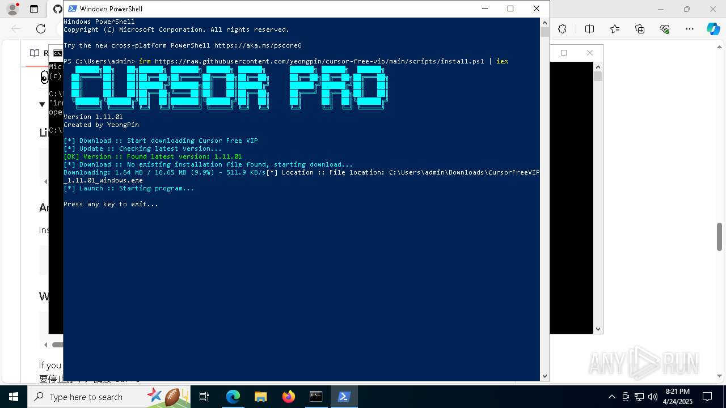Screen dimensions: 726x408
Task: Open Split screen in Edge toolbar
Action: (x=589, y=29)
